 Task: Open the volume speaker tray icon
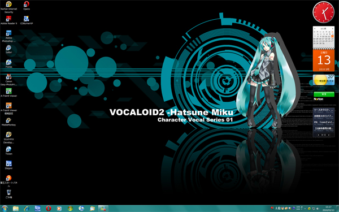coord(318,209)
